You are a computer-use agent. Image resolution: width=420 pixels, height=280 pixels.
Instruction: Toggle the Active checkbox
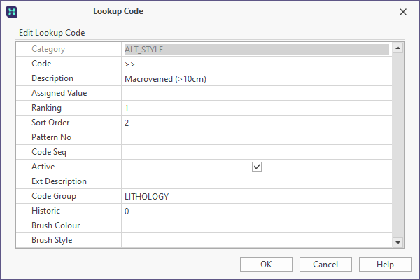click(x=257, y=167)
